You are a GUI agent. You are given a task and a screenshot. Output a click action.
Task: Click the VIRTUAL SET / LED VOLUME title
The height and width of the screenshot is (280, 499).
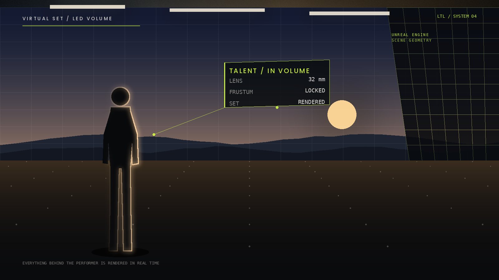67,19
